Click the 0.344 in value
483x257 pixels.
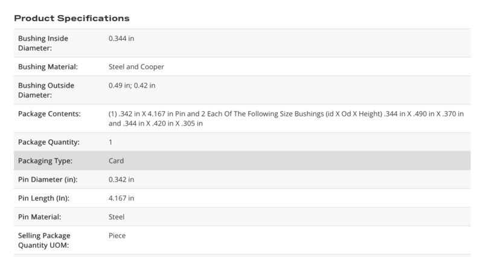point(122,38)
